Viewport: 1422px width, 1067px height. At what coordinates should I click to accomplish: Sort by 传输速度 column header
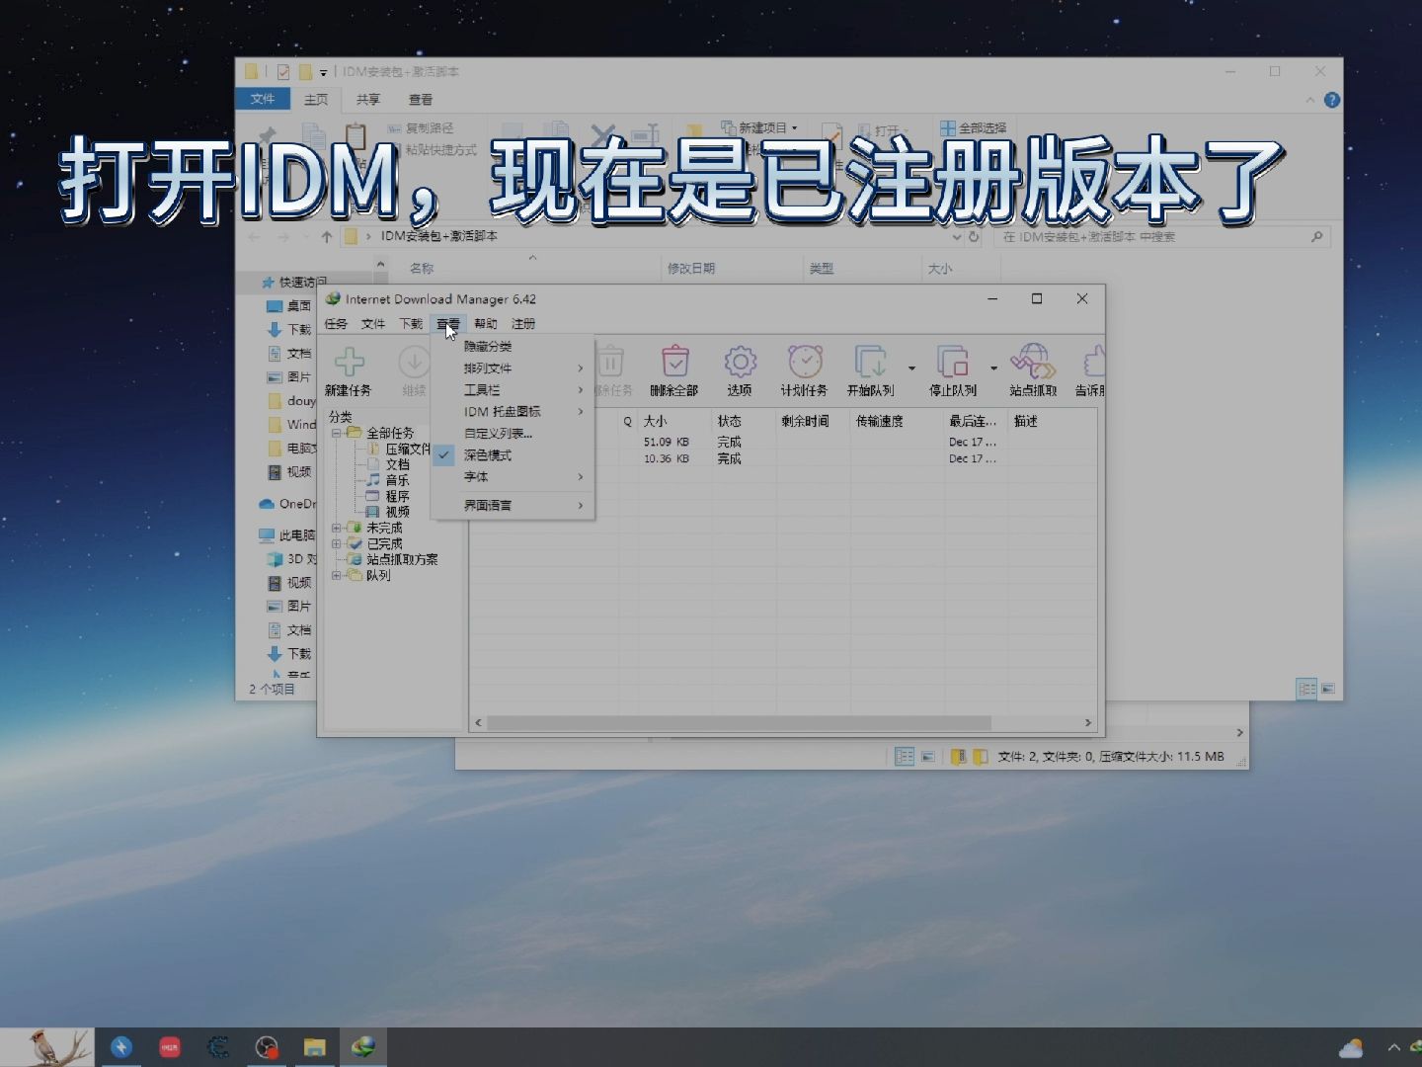tap(896, 421)
